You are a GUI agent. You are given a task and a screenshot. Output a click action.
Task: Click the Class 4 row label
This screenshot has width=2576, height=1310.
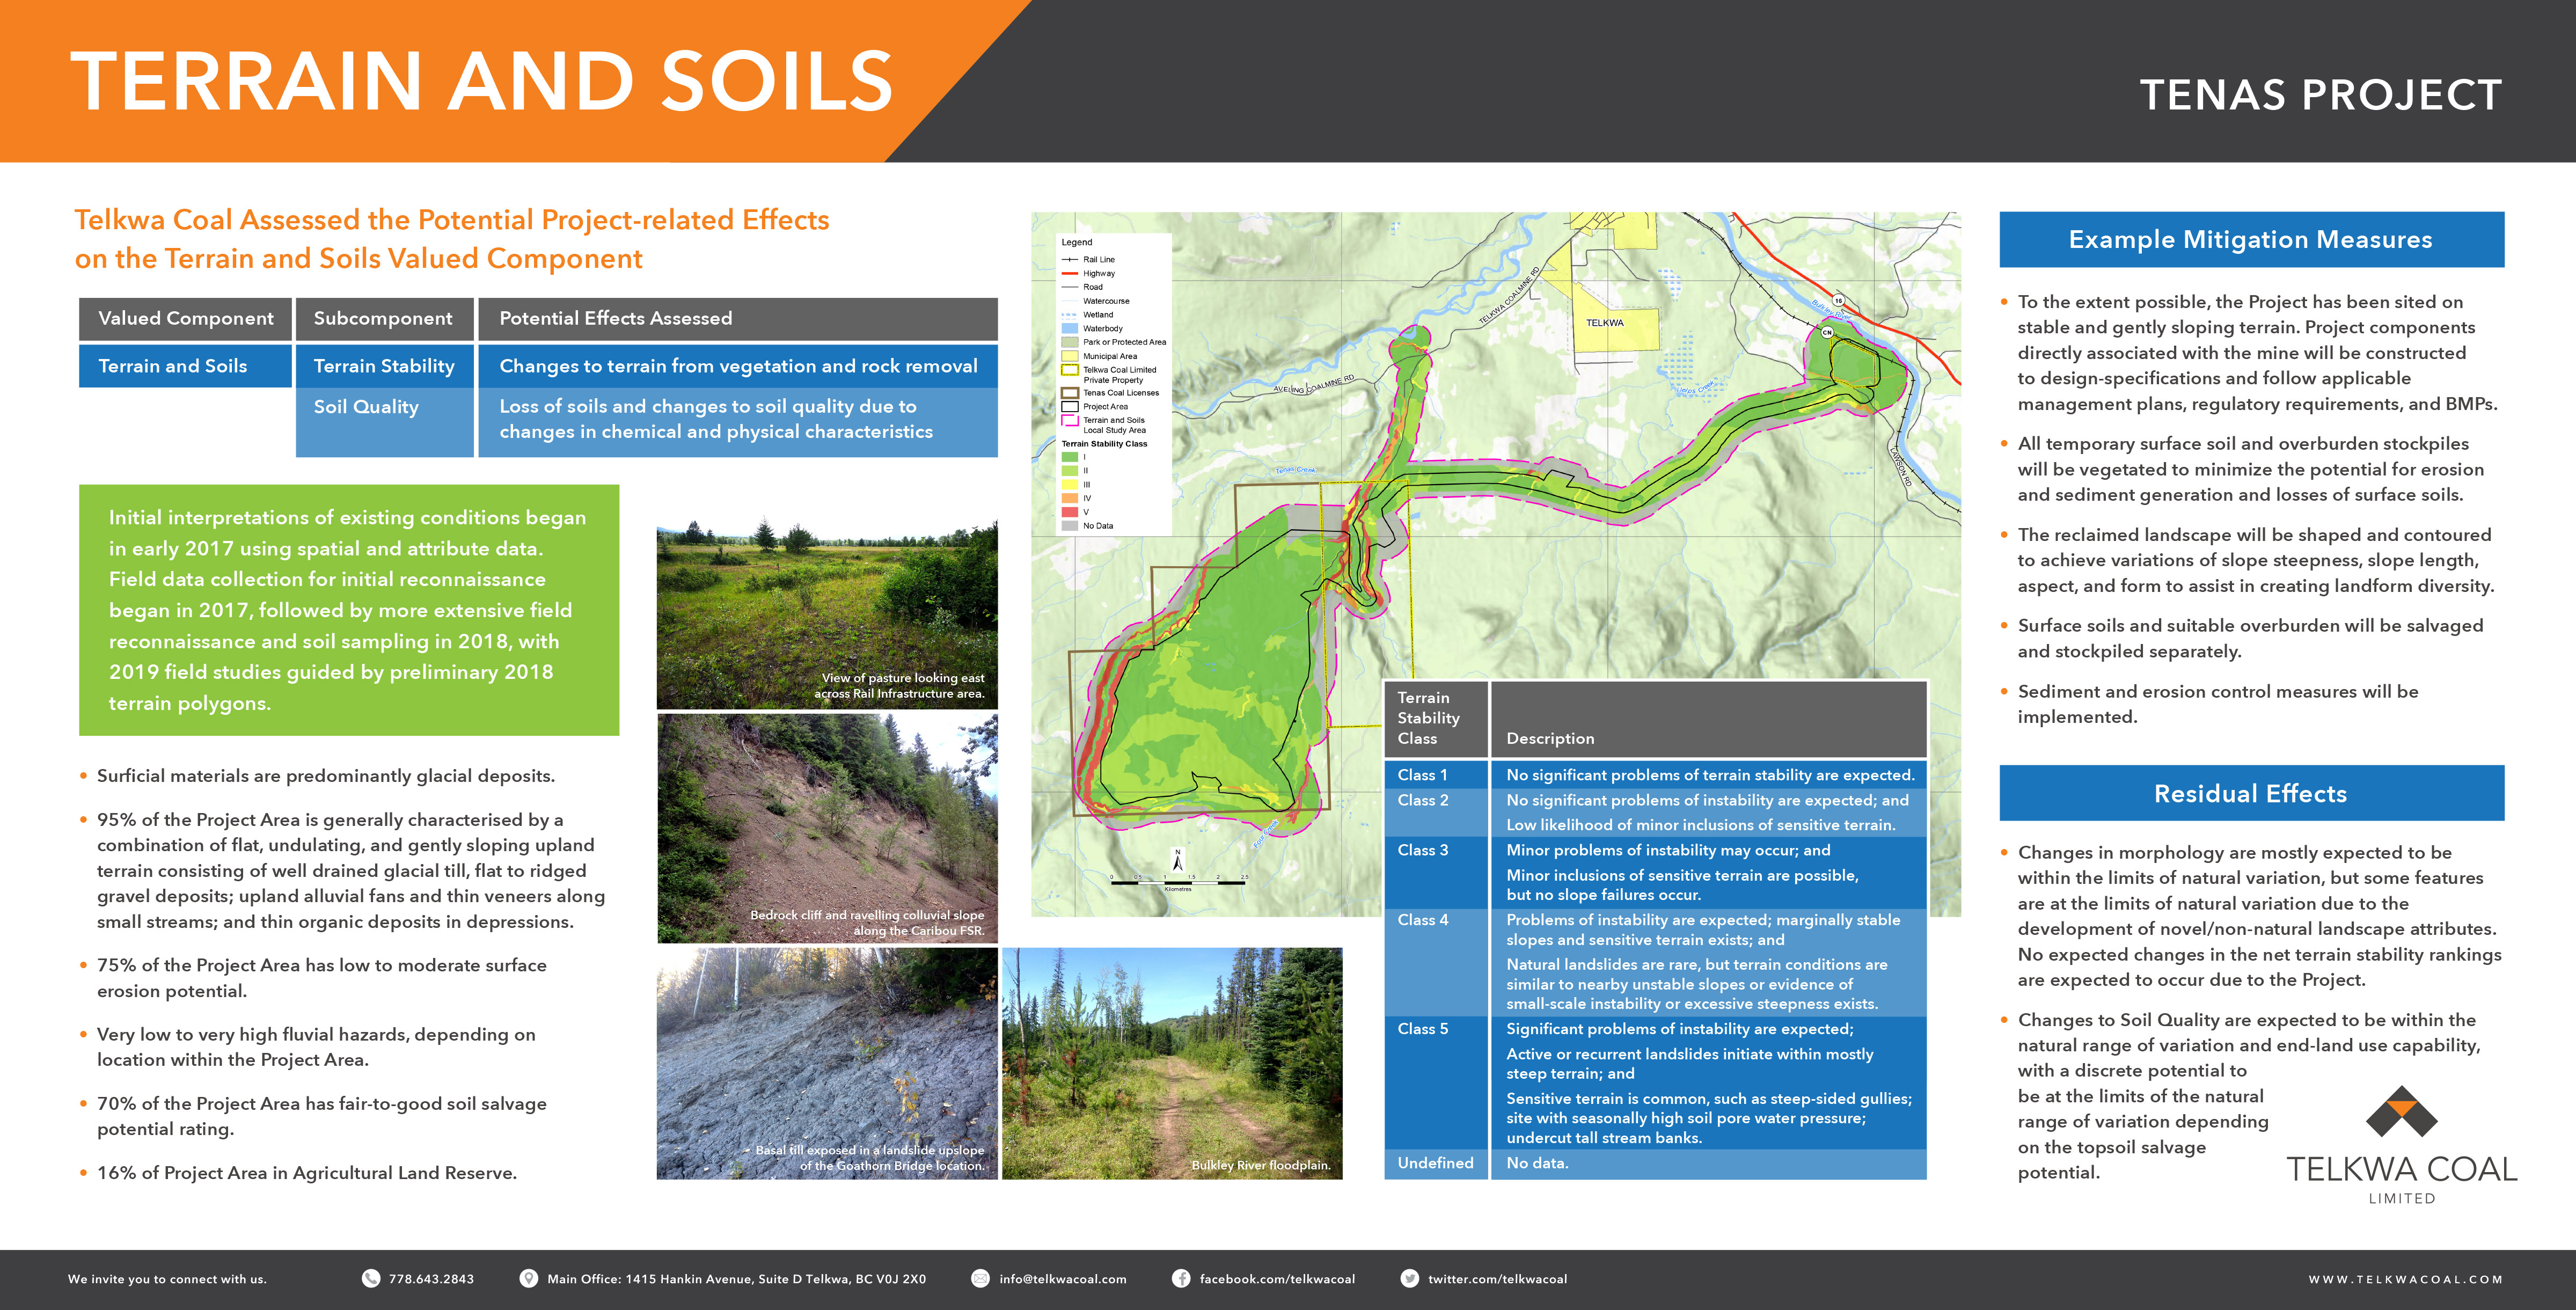1422,920
